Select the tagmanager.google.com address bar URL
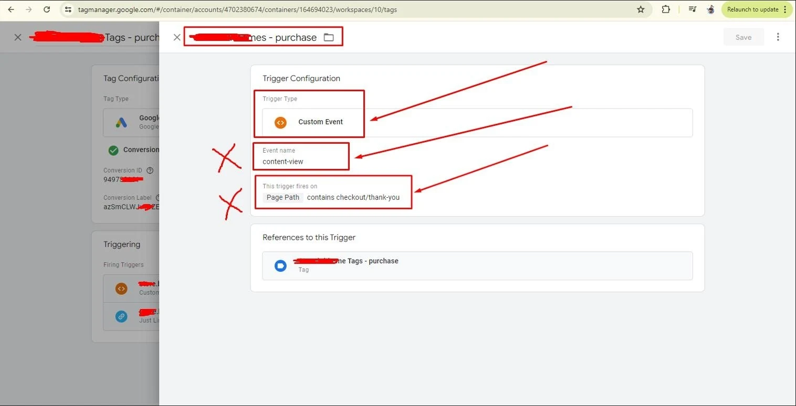The width and height of the screenshot is (796, 406). (237, 9)
